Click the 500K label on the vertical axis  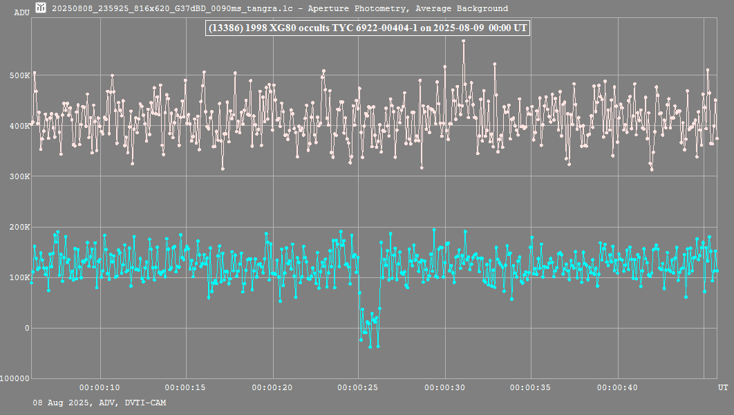(19, 75)
